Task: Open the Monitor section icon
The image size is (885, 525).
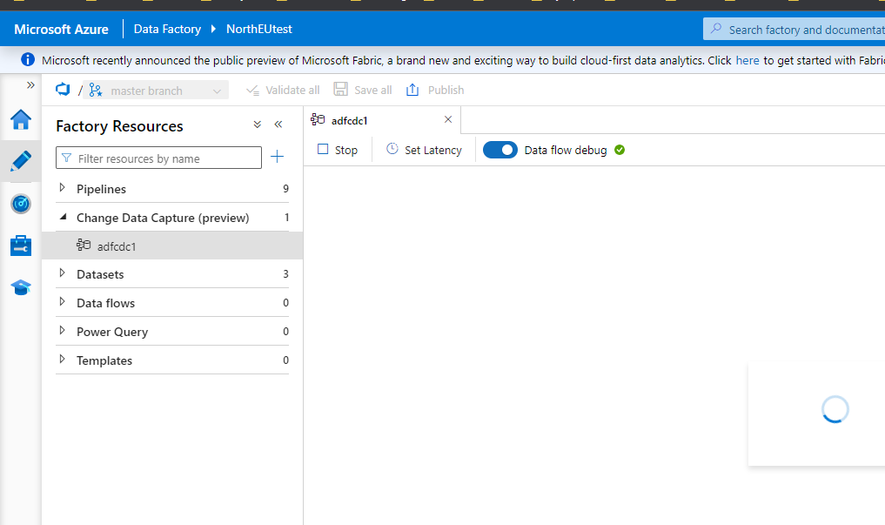Action: pyautogui.click(x=20, y=204)
